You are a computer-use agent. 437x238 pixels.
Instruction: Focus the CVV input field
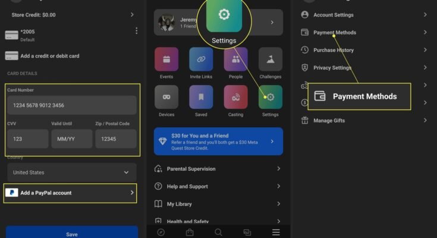28,139
